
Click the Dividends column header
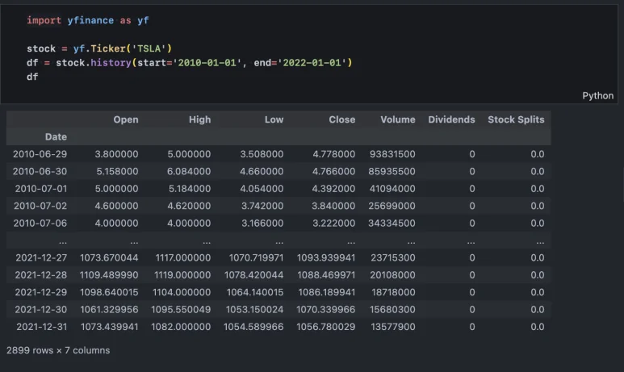coord(450,119)
